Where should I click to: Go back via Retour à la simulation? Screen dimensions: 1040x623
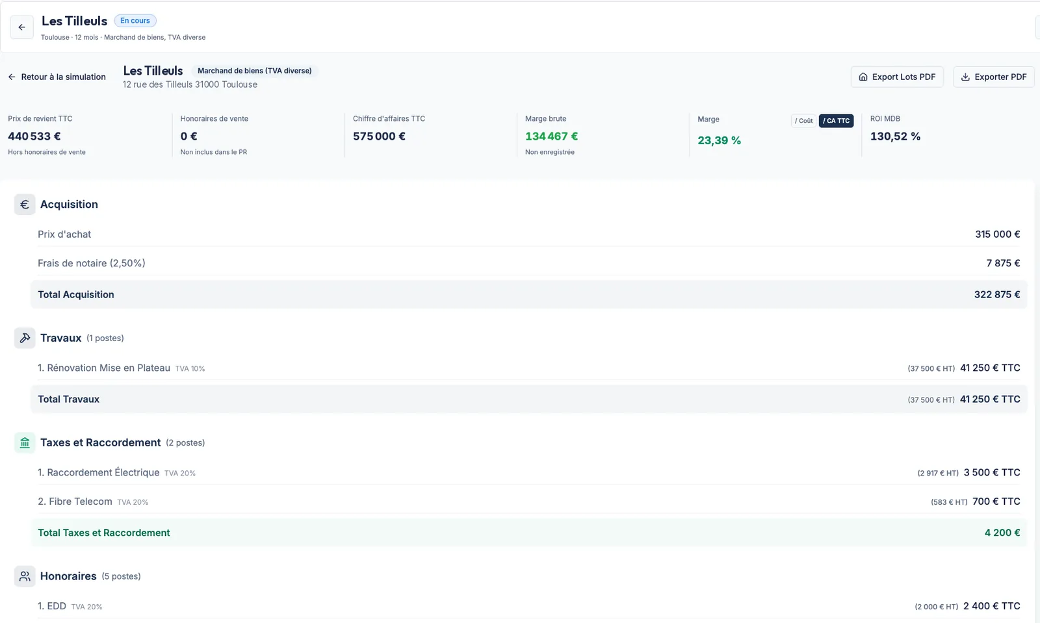click(x=57, y=77)
